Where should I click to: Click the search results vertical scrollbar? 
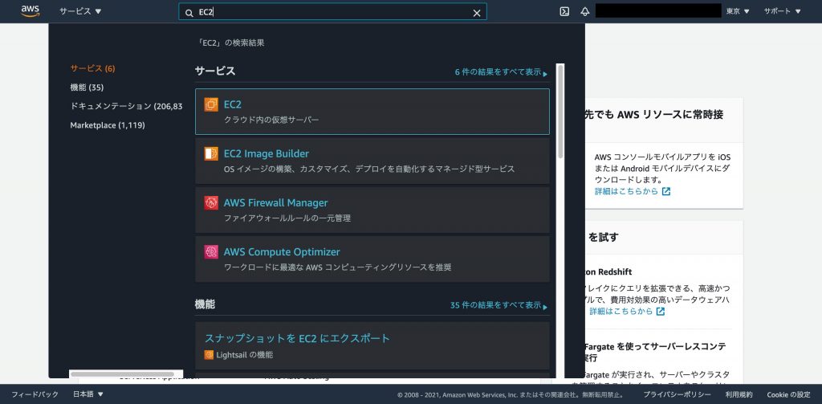pyautogui.click(x=560, y=112)
